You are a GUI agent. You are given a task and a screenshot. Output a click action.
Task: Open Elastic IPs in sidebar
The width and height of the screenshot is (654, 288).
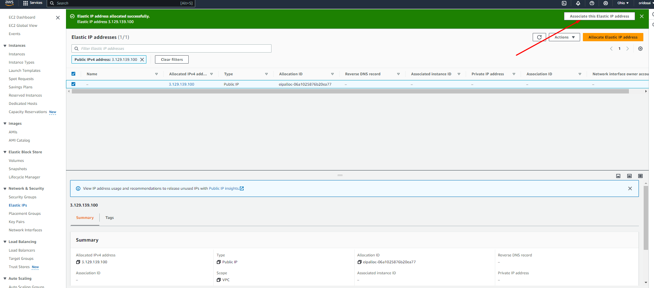[x=18, y=206]
